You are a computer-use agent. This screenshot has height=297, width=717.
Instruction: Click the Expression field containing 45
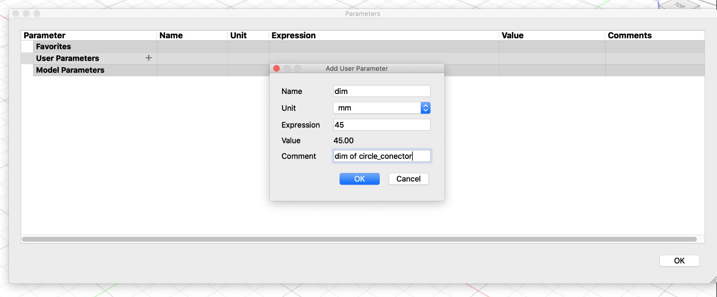(x=382, y=125)
